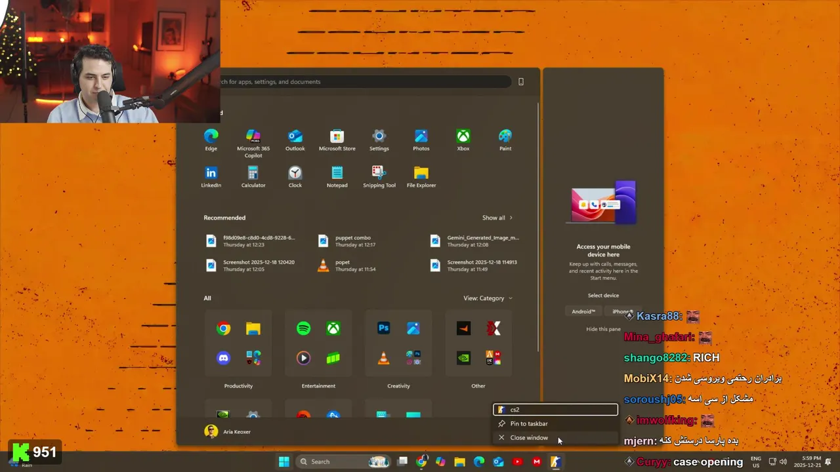Click the Windows Start button
840x472 pixels.
click(x=283, y=462)
